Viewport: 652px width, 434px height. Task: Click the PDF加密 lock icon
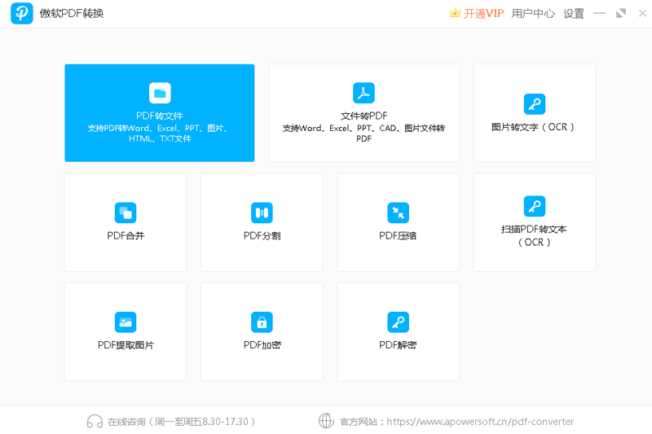tap(262, 322)
